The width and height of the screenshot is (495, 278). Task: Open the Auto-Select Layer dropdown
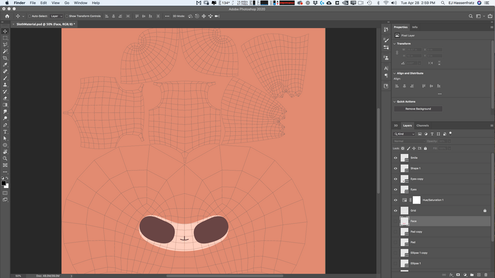coord(56,16)
